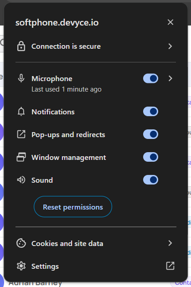Image resolution: width=191 pixels, height=287 pixels.
Task: Toggle Pop-ups and redirects permission
Action: 150,134
